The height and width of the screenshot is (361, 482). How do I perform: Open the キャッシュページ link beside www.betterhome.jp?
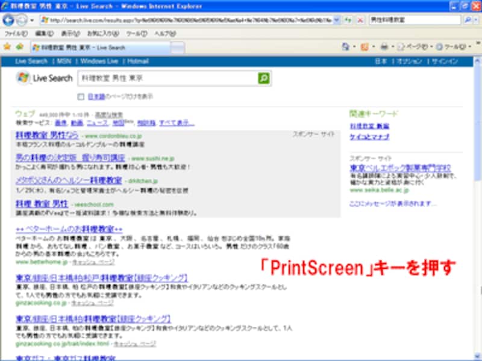pyautogui.click(x=93, y=262)
